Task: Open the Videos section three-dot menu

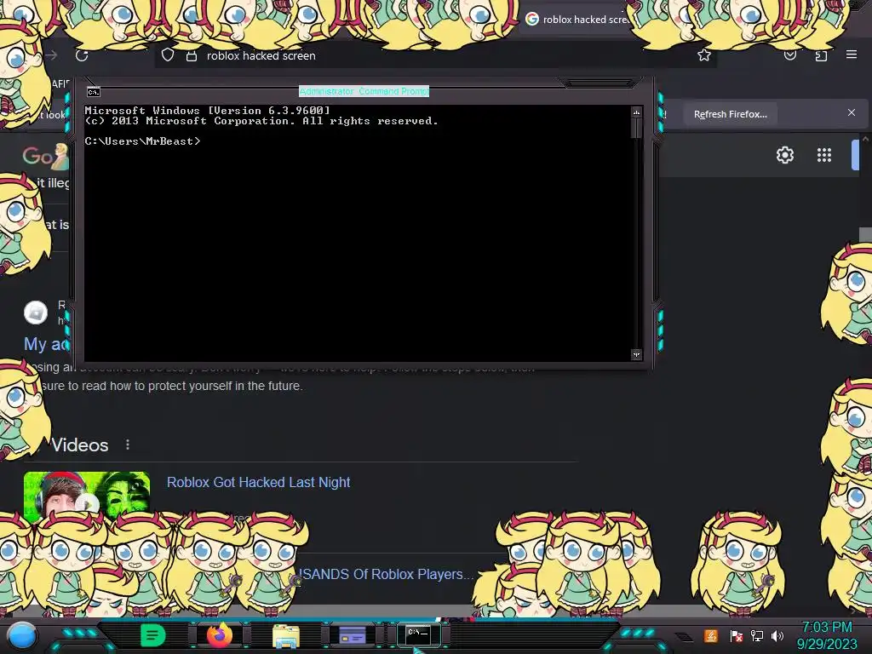Action: [x=128, y=445]
